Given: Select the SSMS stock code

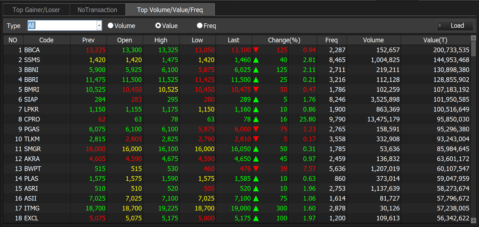Looking at the screenshot, I should [32, 60].
